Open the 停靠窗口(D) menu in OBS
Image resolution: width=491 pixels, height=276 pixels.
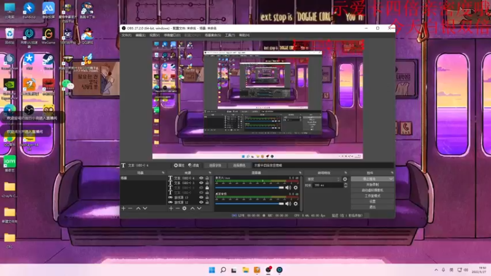[172, 35]
